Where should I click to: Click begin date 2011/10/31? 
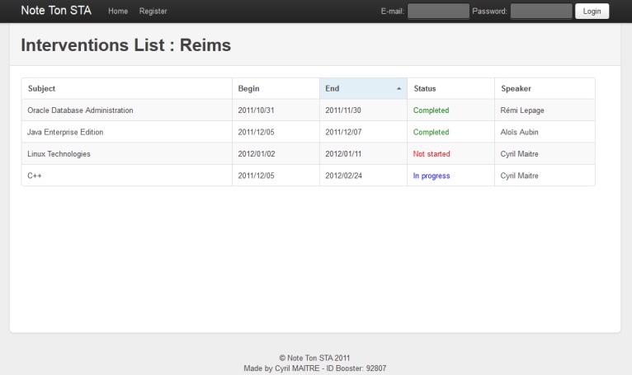[x=256, y=110]
